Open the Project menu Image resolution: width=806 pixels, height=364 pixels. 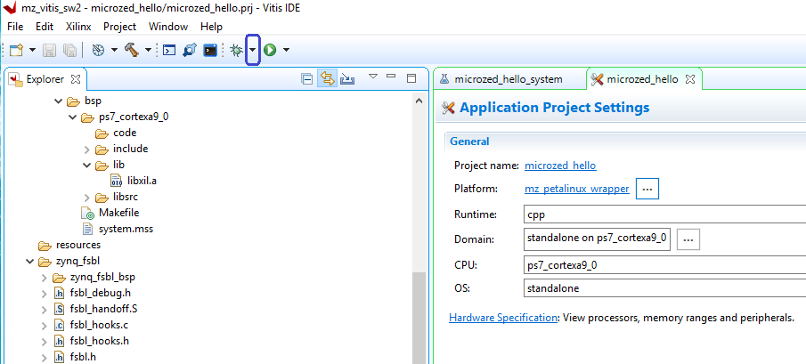[x=119, y=26]
